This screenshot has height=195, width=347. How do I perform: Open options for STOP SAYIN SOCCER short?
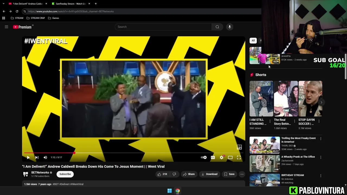click(319, 121)
